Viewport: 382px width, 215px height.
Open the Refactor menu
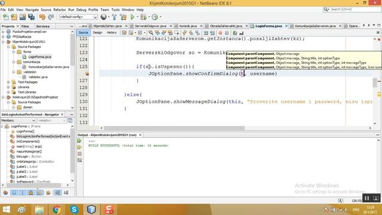60,10
